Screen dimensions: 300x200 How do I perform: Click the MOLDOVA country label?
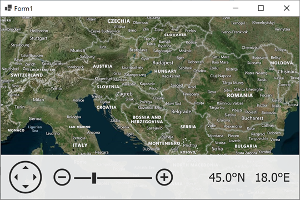tap(281, 63)
